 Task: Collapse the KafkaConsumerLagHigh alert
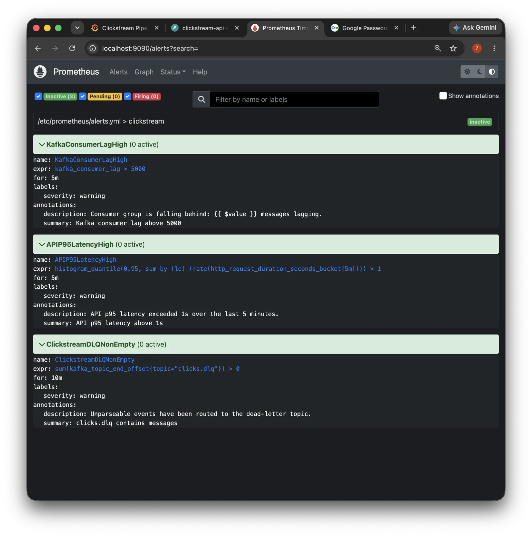click(266, 144)
